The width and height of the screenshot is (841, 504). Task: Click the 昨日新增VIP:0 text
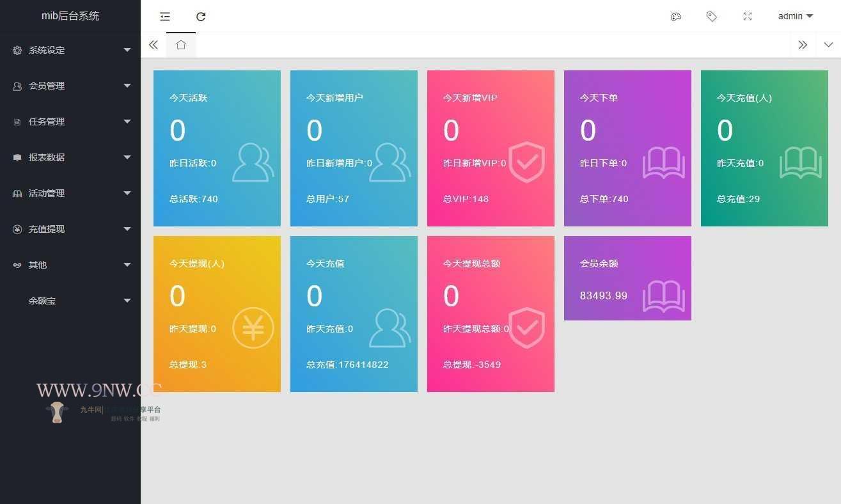[475, 163]
